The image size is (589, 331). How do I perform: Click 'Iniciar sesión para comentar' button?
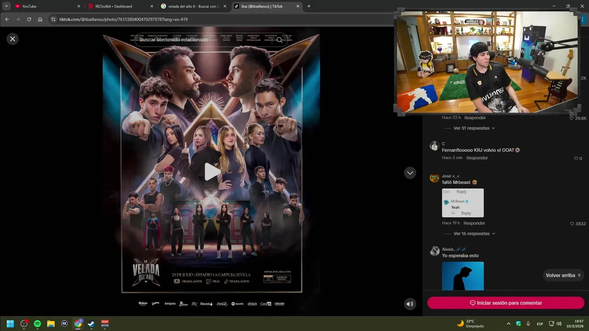pyautogui.click(x=506, y=303)
